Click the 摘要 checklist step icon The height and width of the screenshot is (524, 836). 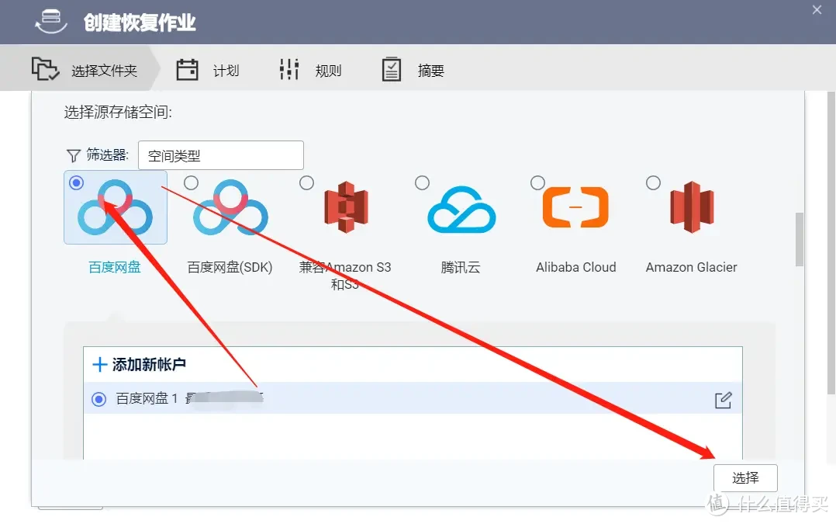[x=392, y=69]
